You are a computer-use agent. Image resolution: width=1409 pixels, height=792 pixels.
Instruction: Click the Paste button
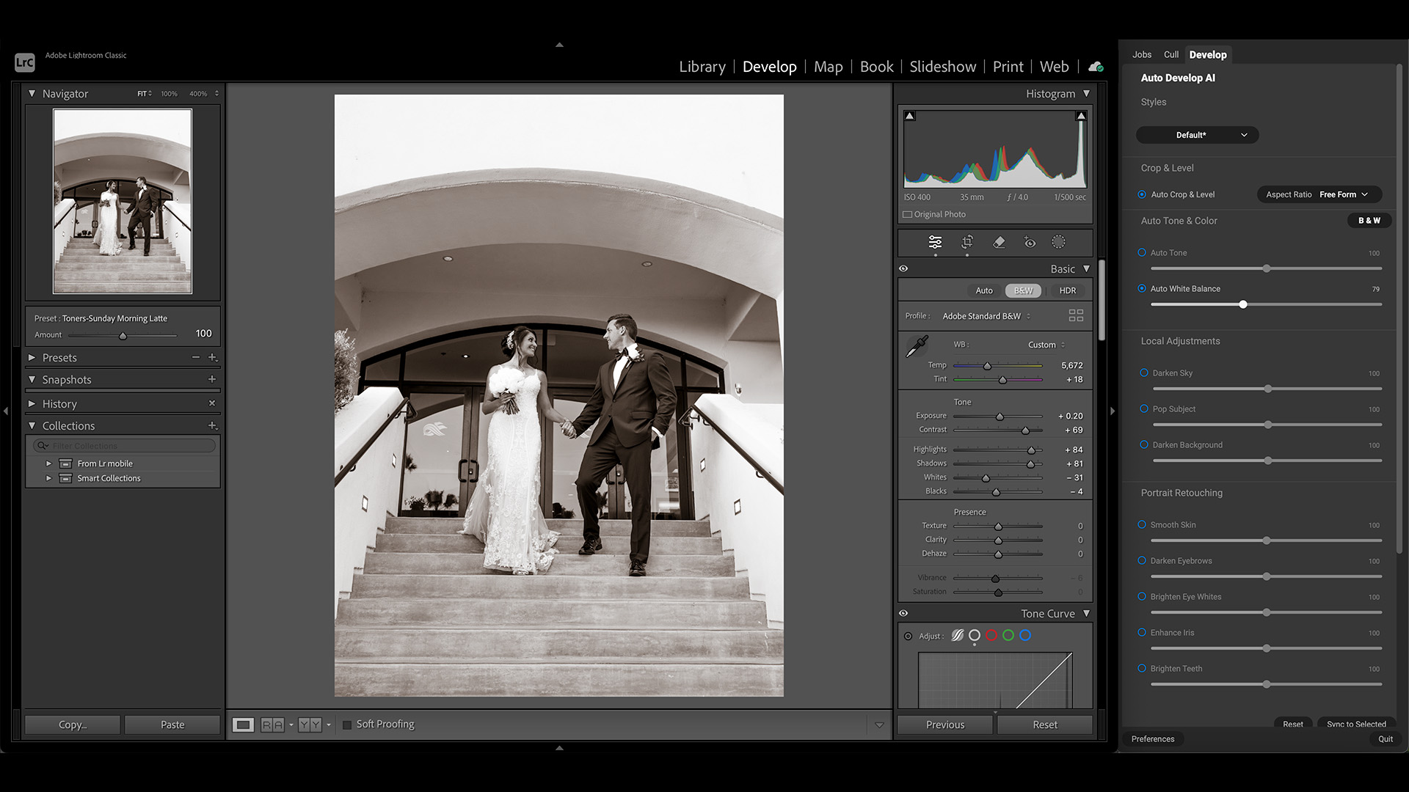(172, 724)
